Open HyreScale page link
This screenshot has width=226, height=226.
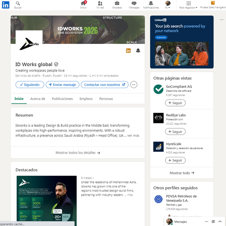pyautogui.click(x=174, y=144)
